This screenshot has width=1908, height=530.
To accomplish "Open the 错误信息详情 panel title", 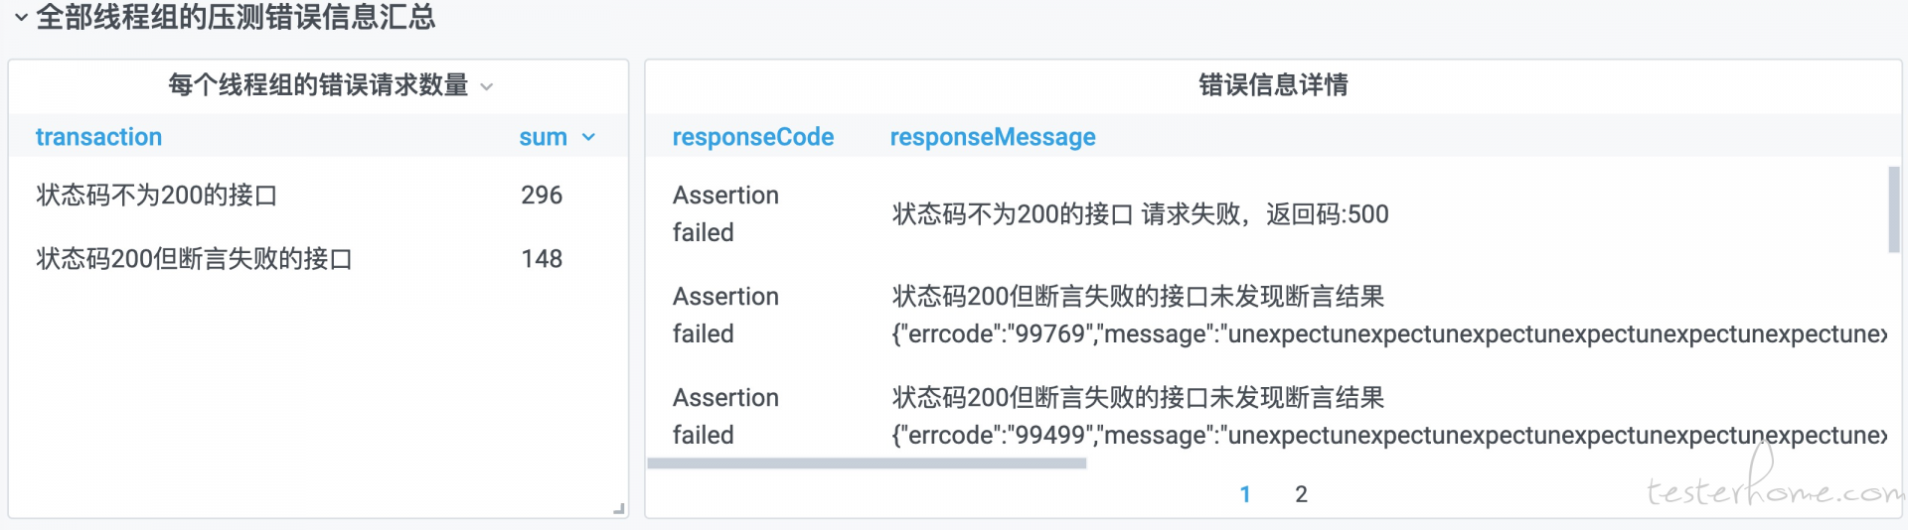I will pos(1273,85).
